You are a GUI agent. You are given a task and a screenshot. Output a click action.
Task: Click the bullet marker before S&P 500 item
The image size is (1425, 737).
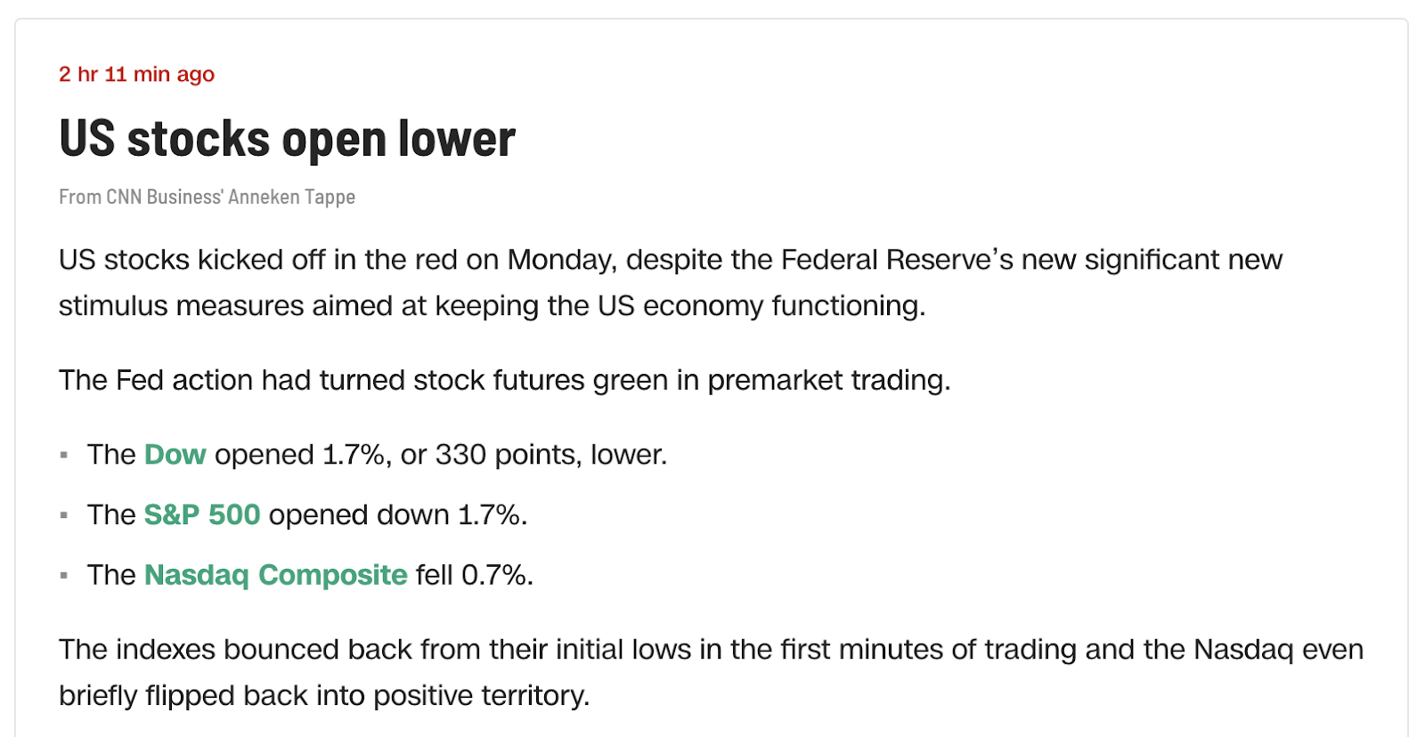pyautogui.click(x=64, y=515)
